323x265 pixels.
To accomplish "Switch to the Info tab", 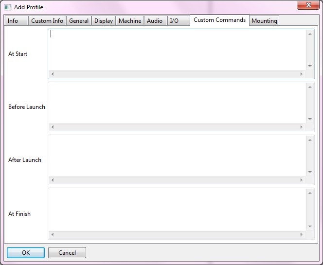I will (13, 21).
